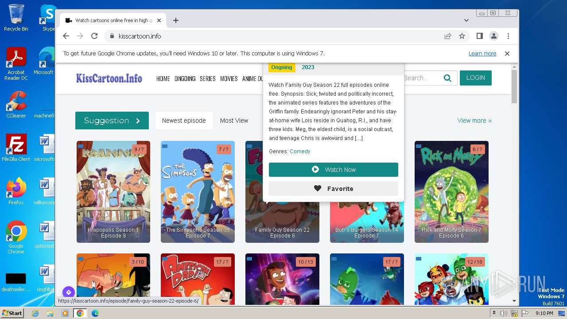
Task: Click the 2023 year tag
Action: 308,67
